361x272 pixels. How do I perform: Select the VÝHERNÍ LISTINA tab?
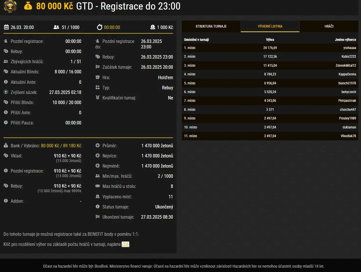click(x=270, y=26)
